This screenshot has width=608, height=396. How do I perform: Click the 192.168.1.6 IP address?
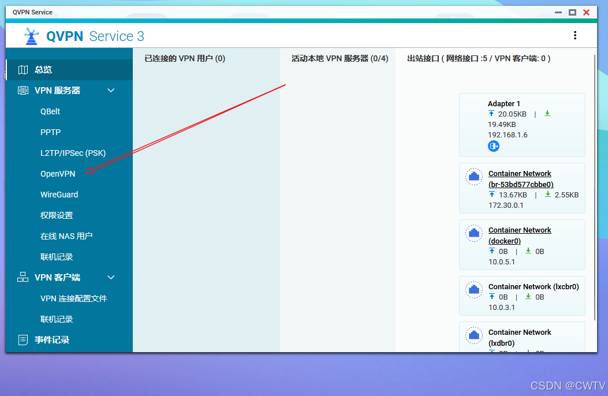508,135
